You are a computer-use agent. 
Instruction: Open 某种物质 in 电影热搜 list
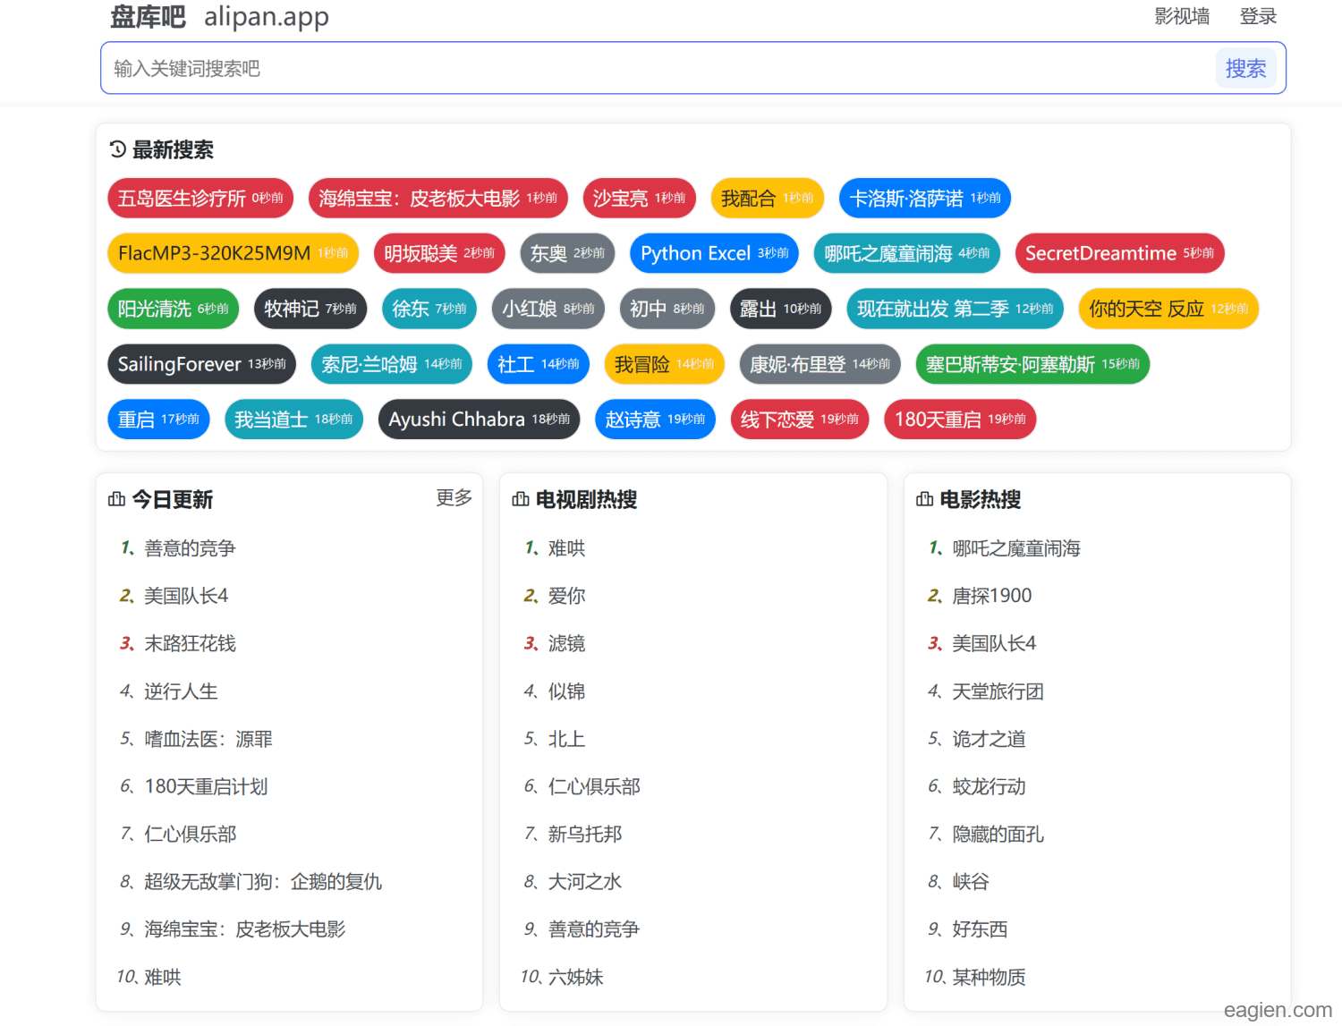[989, 977]
